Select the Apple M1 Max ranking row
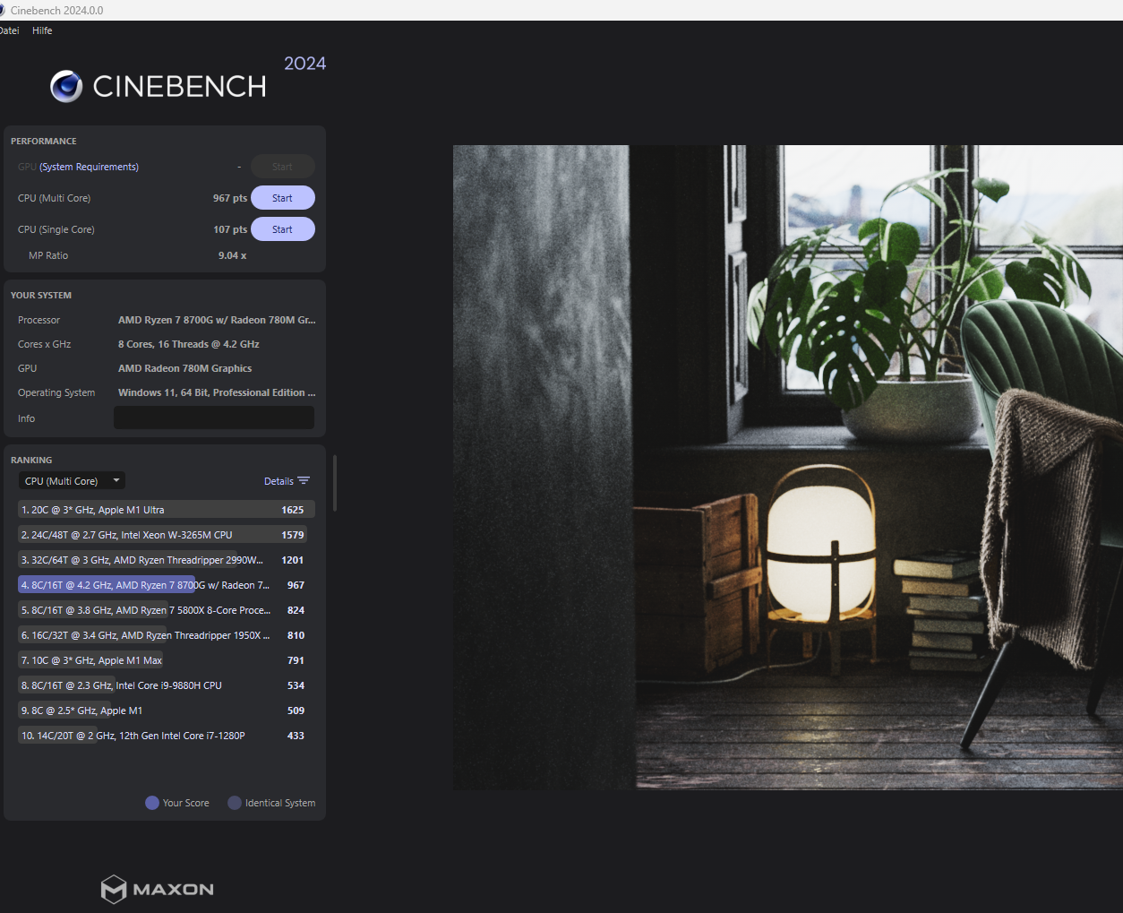The image size is (1123, 913). [167, 660]
